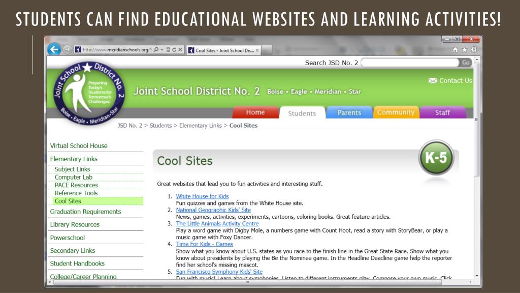Click the 'Boise • Eagle • Meridian • Star' banner text
The image size is (520, 293).
tap(314, 92)
